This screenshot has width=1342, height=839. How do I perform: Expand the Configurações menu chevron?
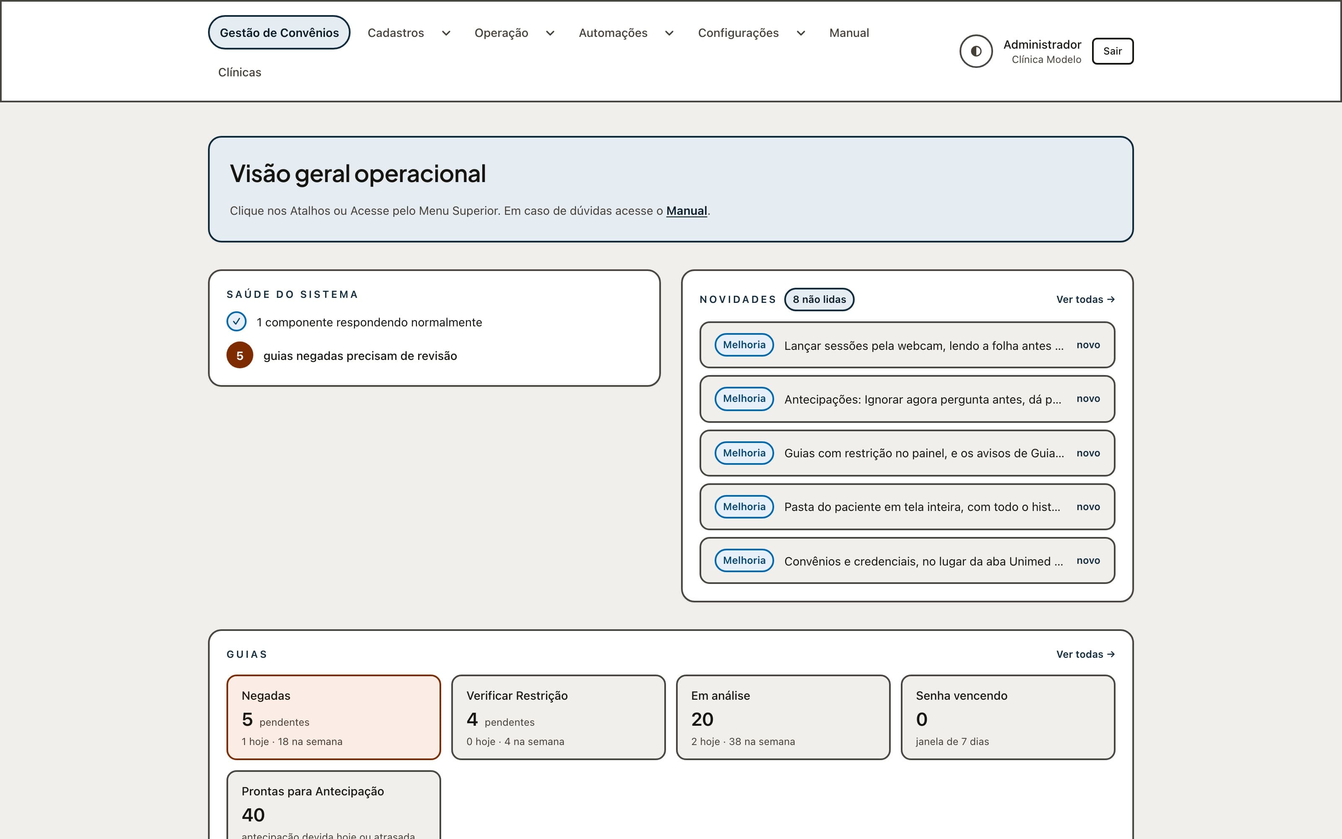click(801, 33)
